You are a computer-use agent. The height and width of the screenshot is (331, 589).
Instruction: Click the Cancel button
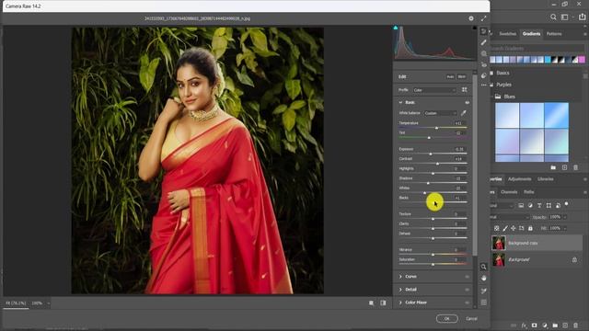pos(471,319)
